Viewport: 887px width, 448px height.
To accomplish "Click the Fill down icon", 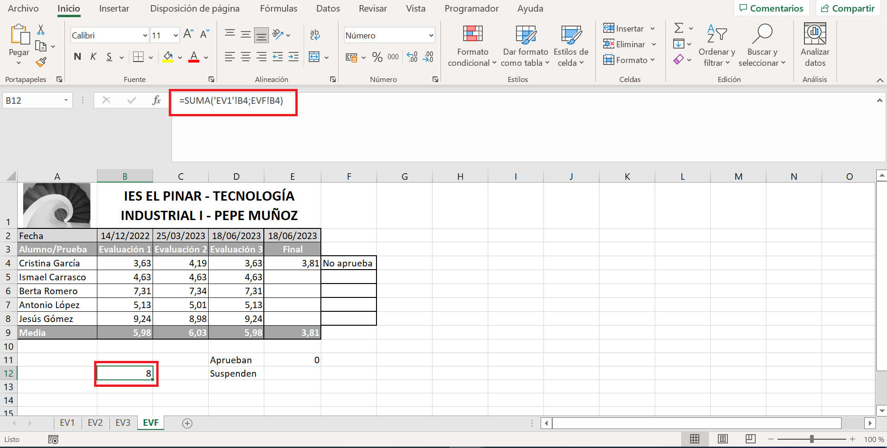I will (679, 44).
